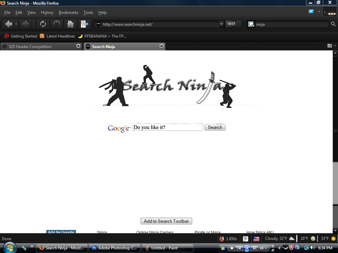Reload the current page
Screen dimensions: 338x253
click(x=43, y=24)
